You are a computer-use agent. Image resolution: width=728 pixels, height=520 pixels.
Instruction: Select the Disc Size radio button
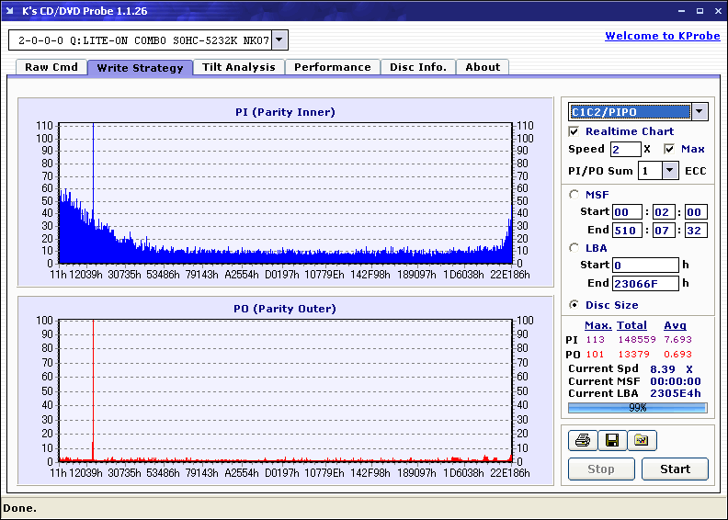coord(574,305)
